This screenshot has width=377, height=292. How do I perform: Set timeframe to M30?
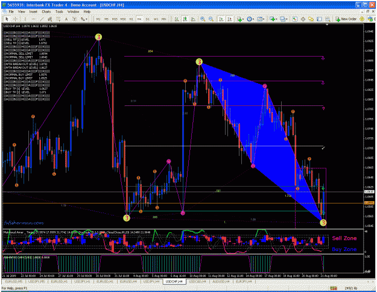(123, 19)
